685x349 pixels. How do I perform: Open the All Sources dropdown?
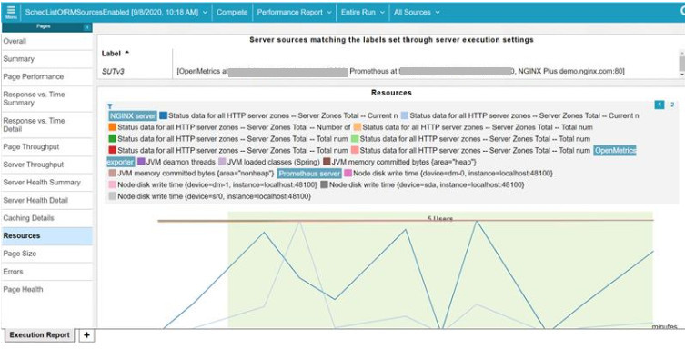point(417,12)
